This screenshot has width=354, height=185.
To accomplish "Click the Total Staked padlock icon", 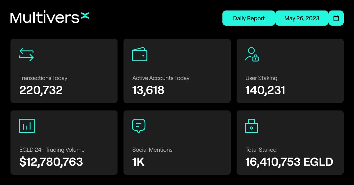I will click(x=252, y=126).
